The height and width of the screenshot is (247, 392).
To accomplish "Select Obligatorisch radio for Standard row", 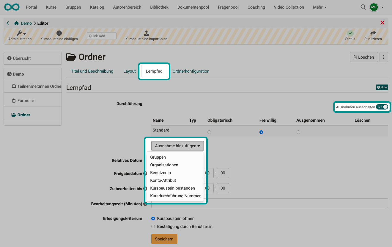I will pos(209,132).
